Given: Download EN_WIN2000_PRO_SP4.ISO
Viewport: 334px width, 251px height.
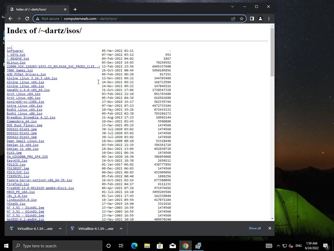Looking at the screenshot, I should pyautogui.click(x=27, y=157).
